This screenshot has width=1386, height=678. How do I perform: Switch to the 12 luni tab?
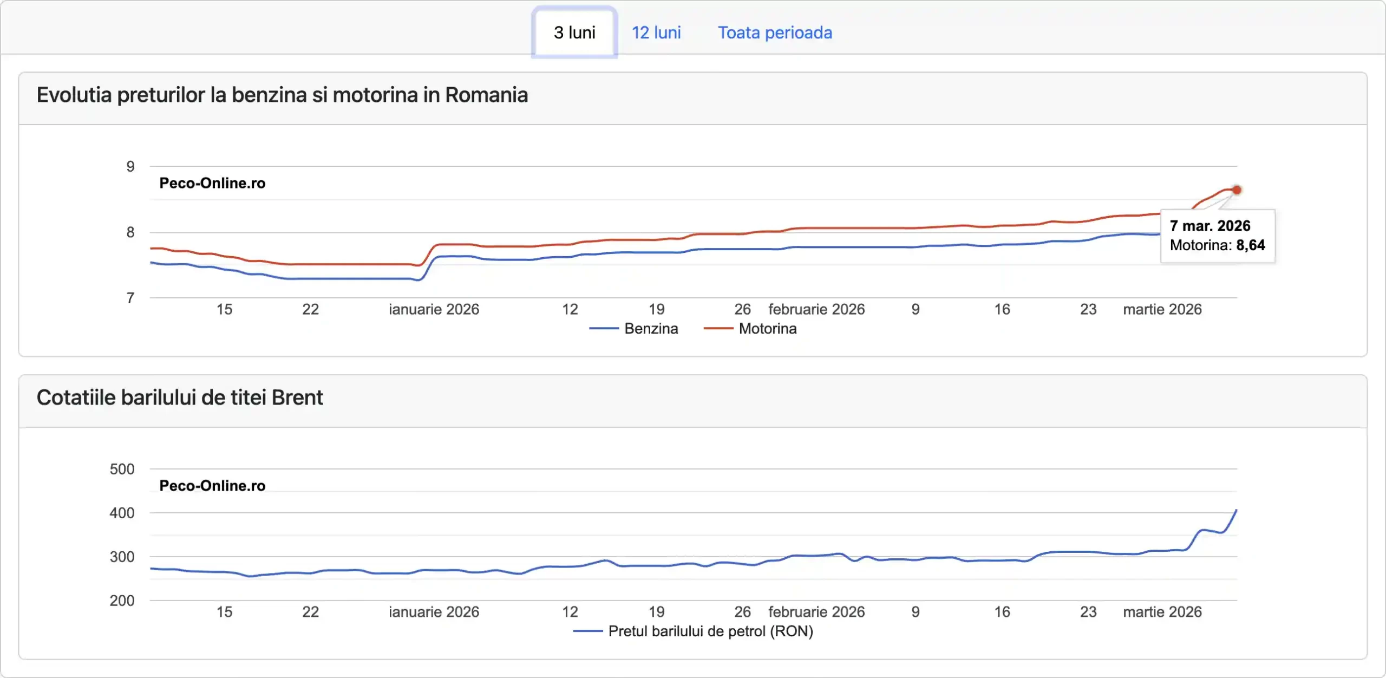pos(656,32)
